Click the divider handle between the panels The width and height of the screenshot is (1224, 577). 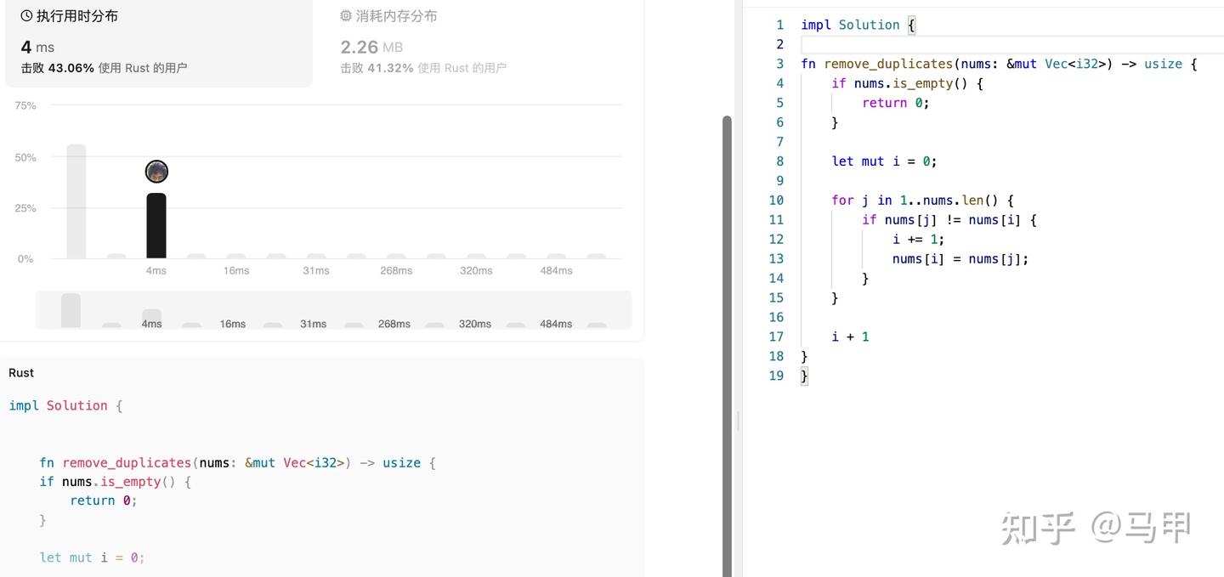coord(737,421)
